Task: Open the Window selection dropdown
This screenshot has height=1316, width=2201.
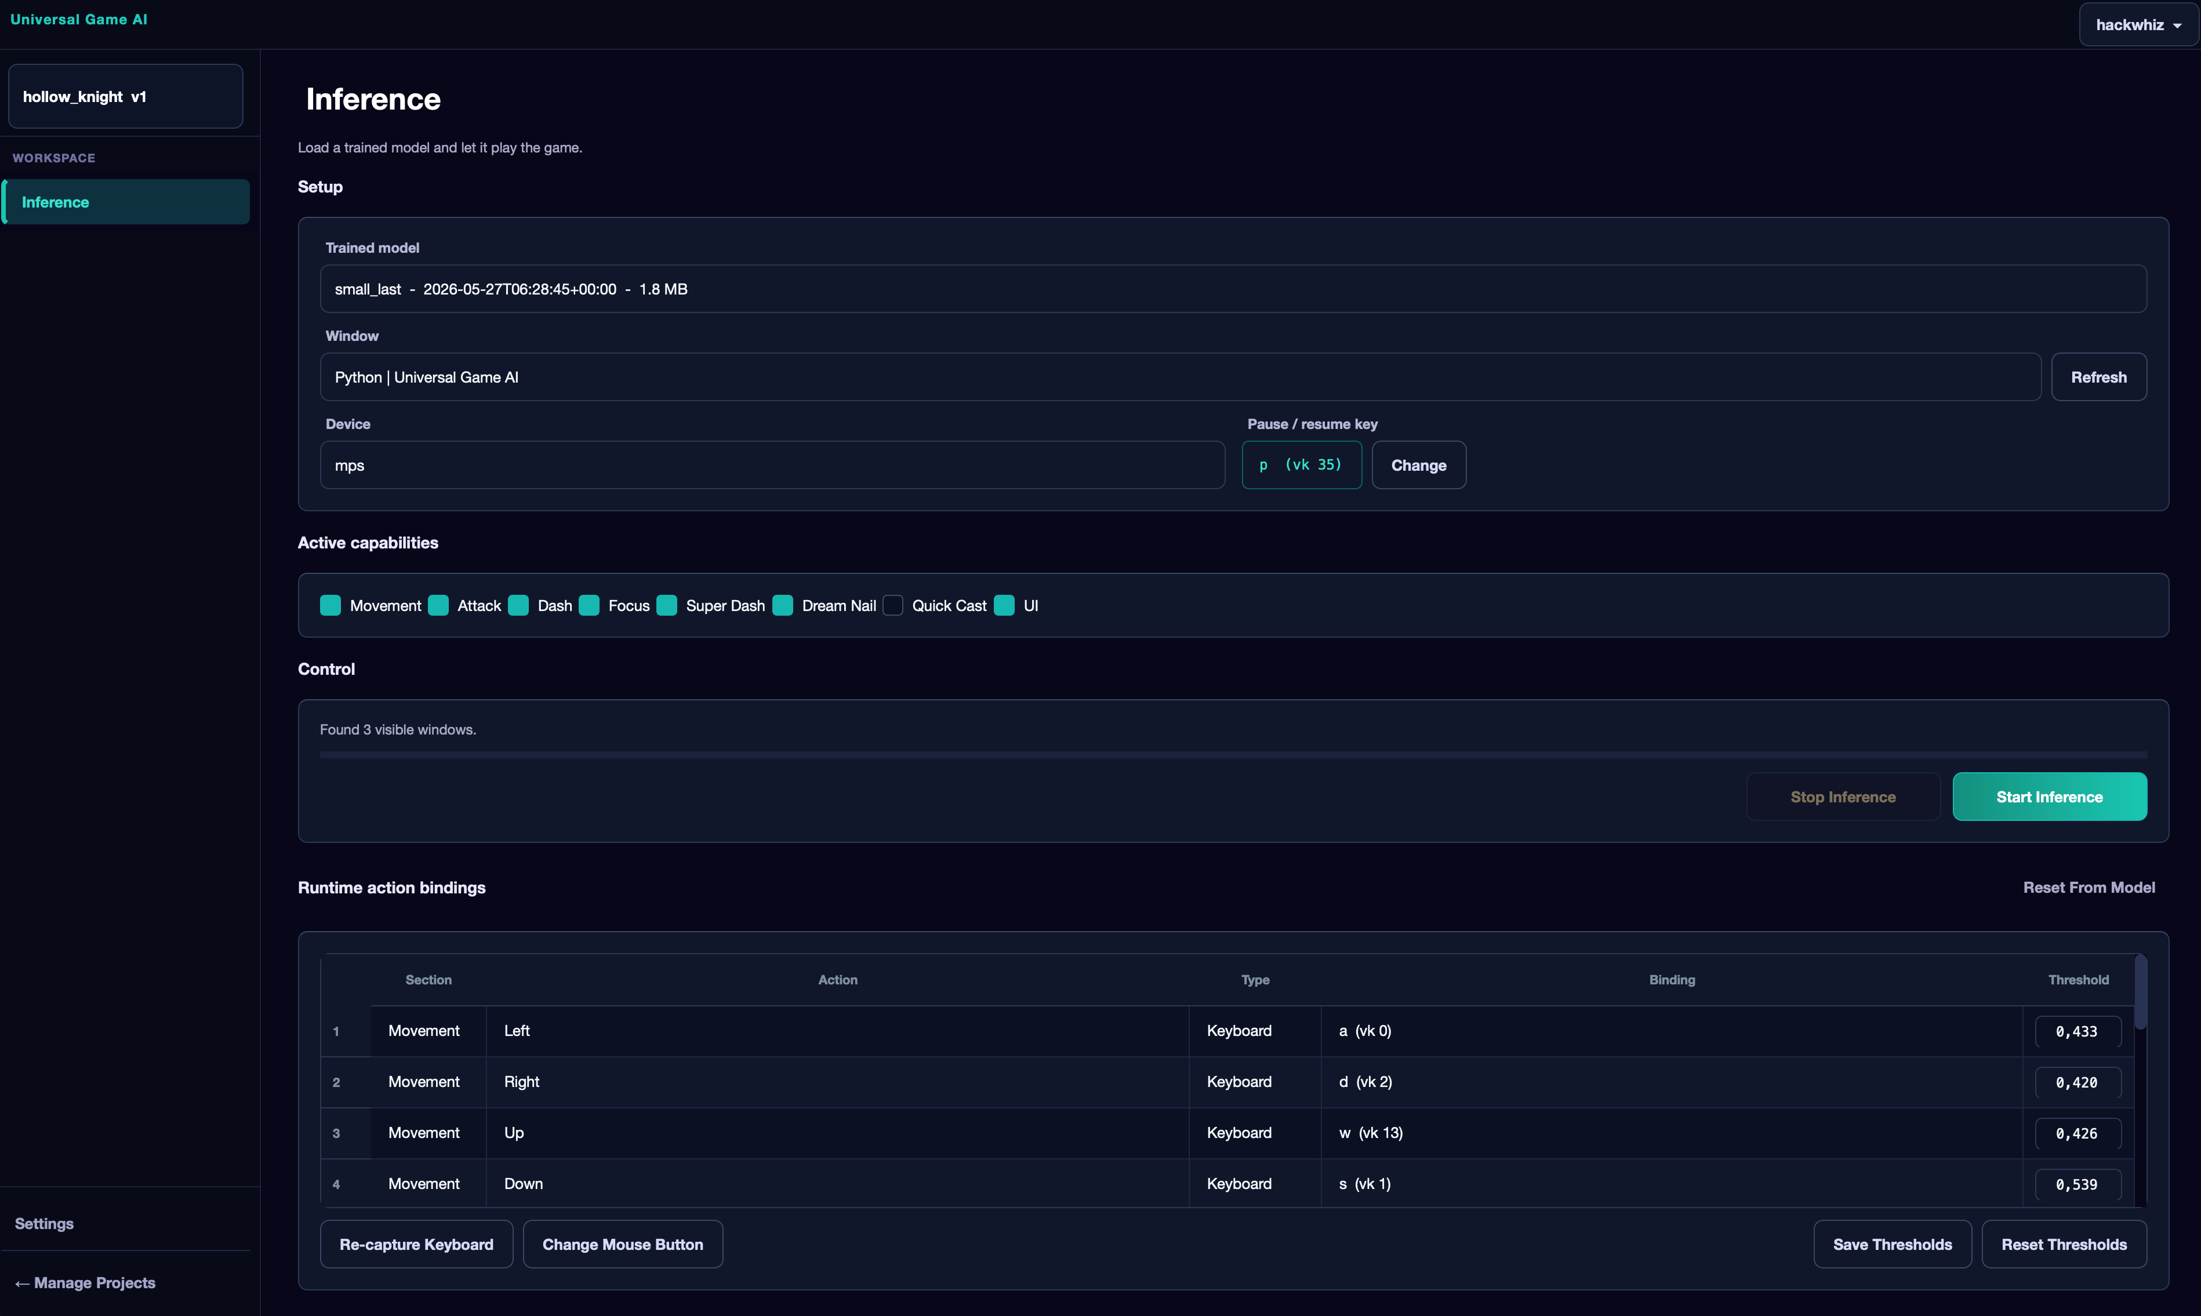Action: 1181,377
